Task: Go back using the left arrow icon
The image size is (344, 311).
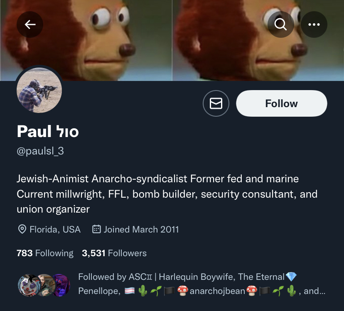Action: click(30, 24)
